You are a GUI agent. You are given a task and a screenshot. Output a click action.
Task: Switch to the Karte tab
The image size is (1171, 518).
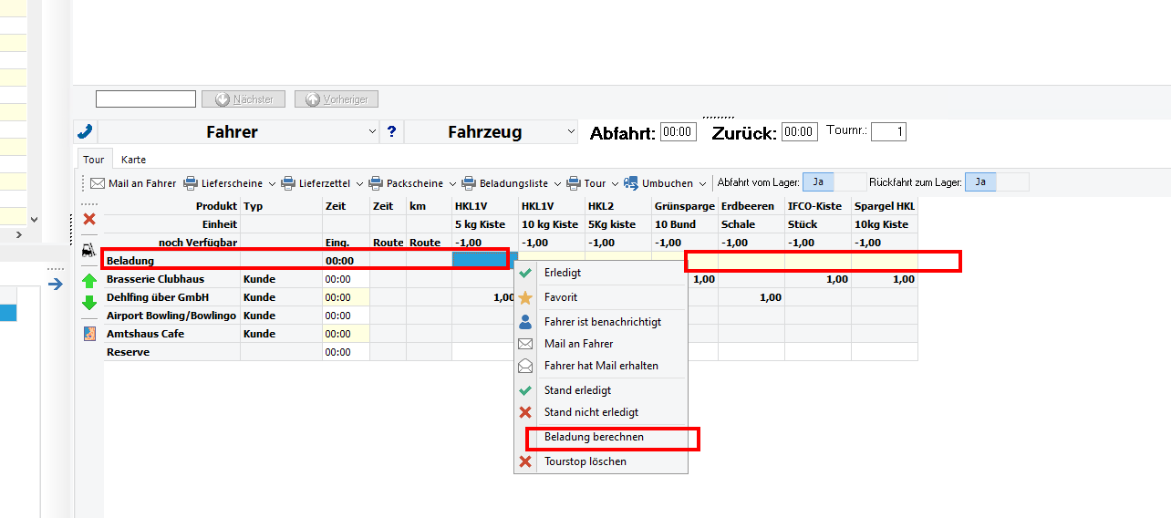coord(133,160)
